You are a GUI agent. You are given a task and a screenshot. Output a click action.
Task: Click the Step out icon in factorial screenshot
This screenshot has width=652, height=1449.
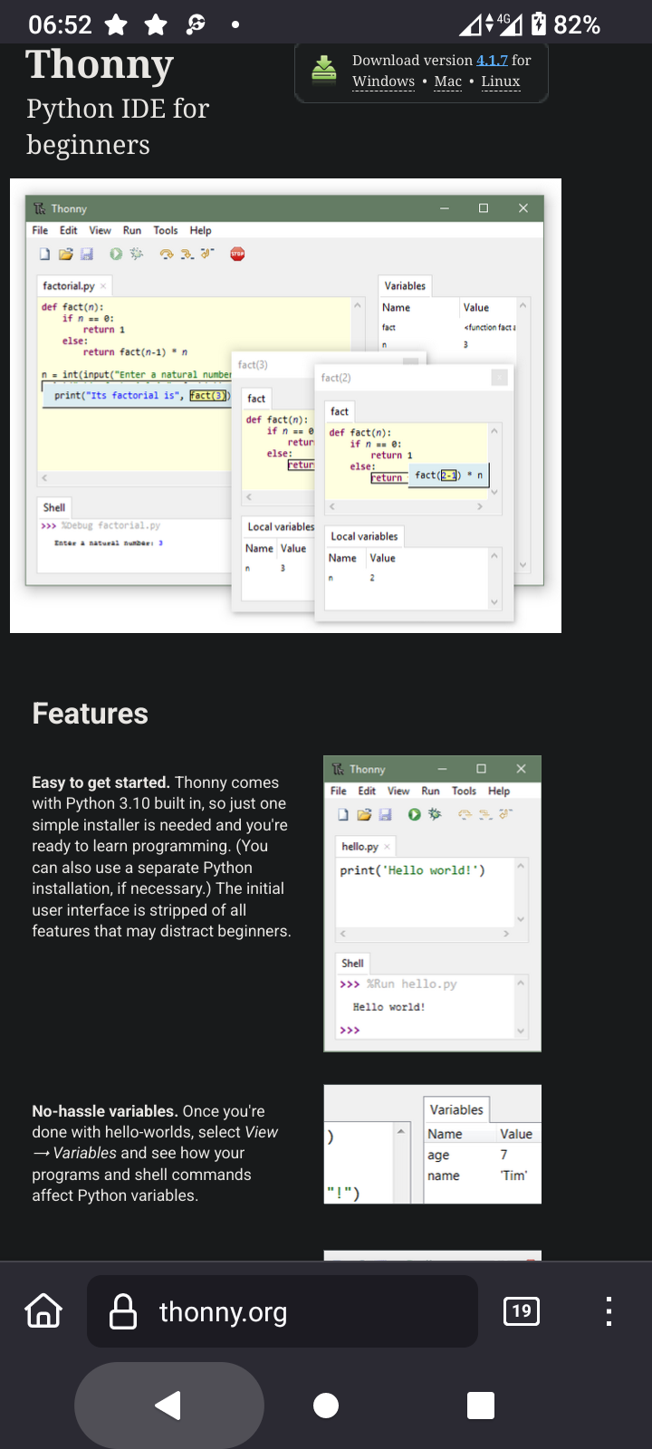pyautogui.click(x=207, y=254)
